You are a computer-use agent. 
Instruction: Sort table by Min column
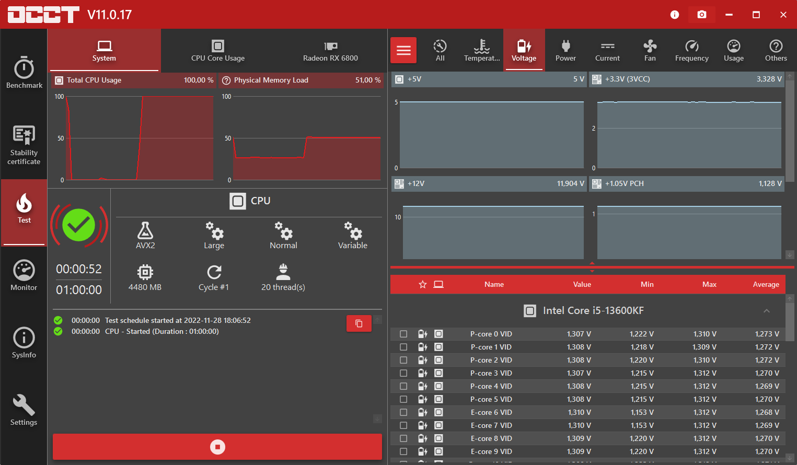(647, 284)
